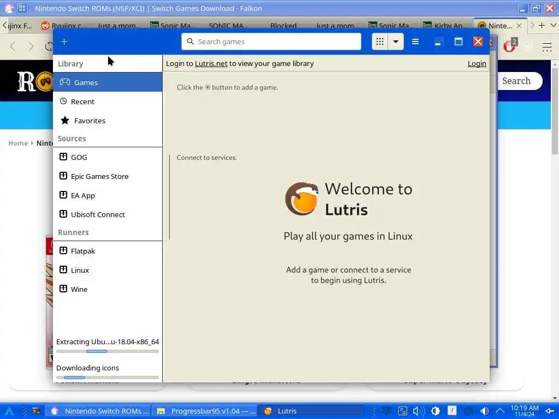Expand hidden system tray icons arrow
The image size is (559, 419).
pos(500,411)
